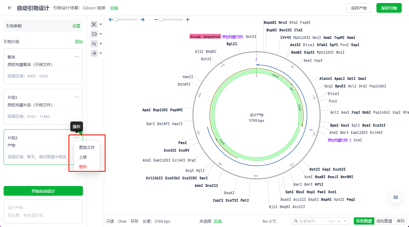Open the floating feedback chat icon
The width and height of the screenshot is (409, 227).
coord(396,197)
